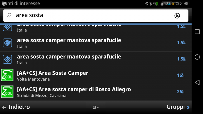Select '[AA+CS] Area Sosta Camper' result

click(96, 76)
